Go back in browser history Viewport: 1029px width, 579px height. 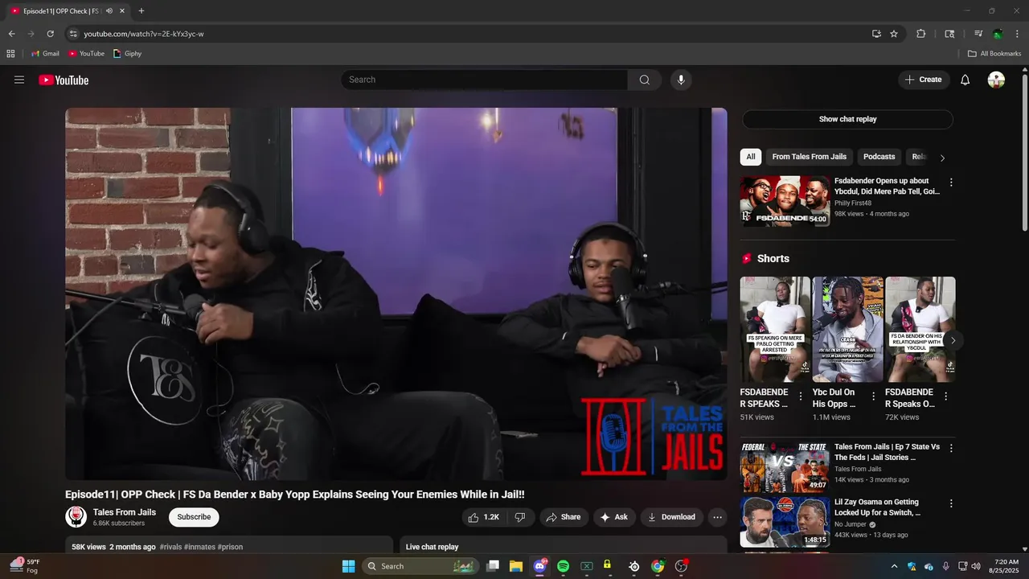point(11,34)
